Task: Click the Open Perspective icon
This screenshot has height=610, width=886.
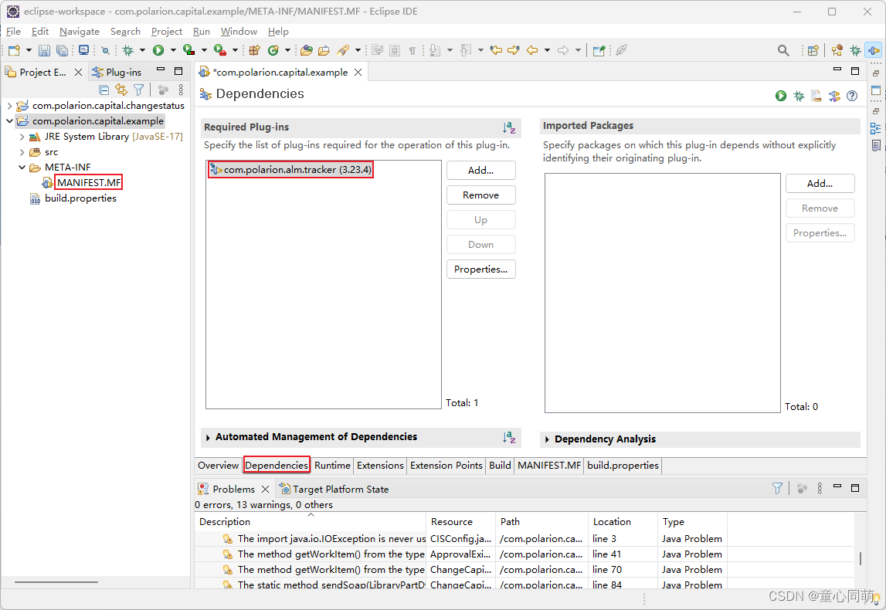Action: (x=813, y=50)
